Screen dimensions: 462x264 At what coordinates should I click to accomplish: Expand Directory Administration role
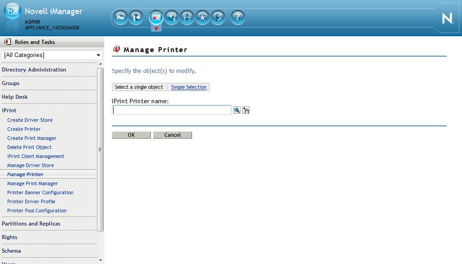pos(34,70)
